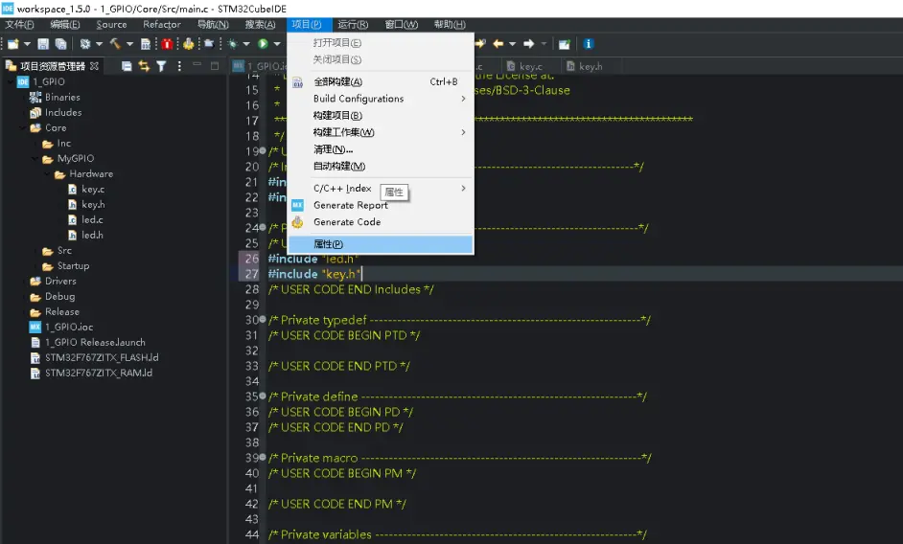The height and width of the screenshot is (544, 903).
Task: Open the 文件(F) menu
Action: 19,24
